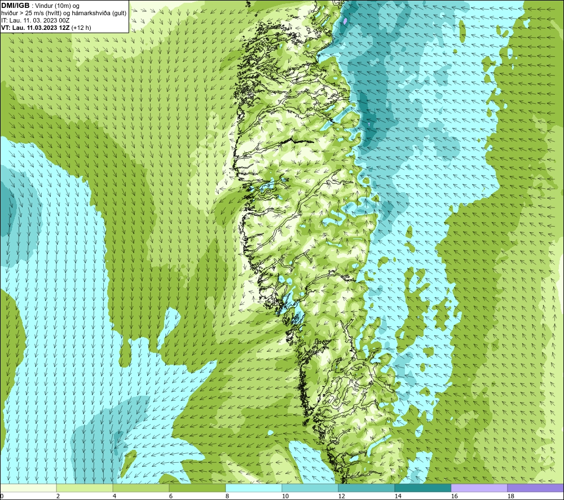
Task: Click the legend value label 2
Action: pyautogui.click(x=58, y=496)
